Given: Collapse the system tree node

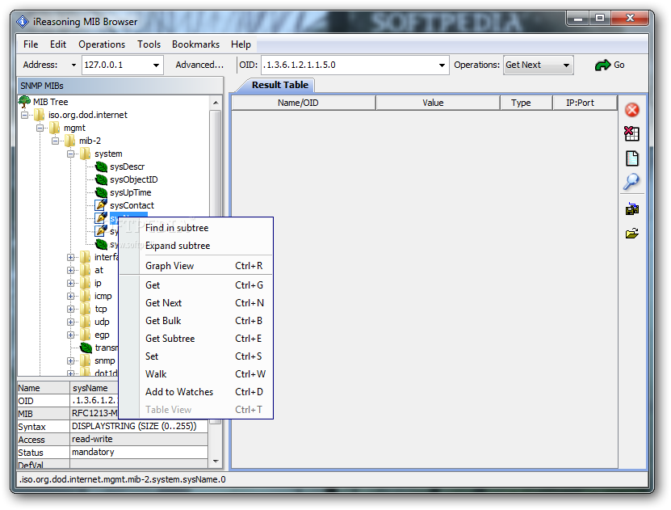Looking at the screenshot, I should [x=71, y=154].
